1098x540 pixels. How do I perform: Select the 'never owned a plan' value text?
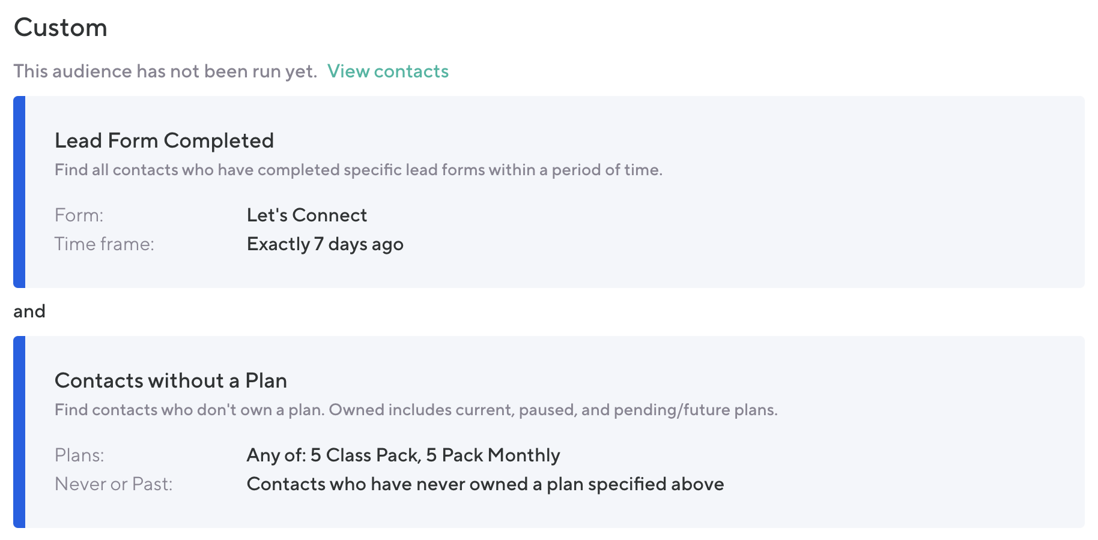(x=485, y=484)
